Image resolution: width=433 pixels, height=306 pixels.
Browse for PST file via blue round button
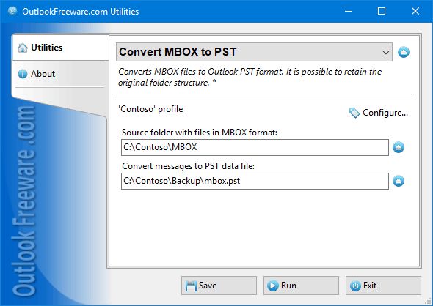(x=399, y=181)
